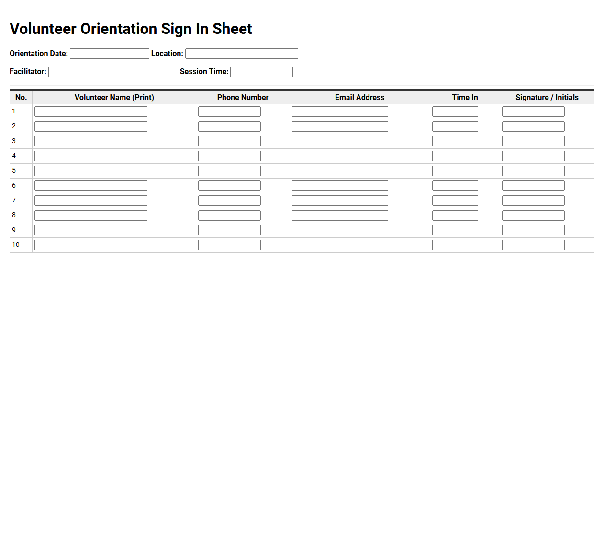Focus Volunteer Name field in row 6

pyautogui.click(x=91, y=186)
